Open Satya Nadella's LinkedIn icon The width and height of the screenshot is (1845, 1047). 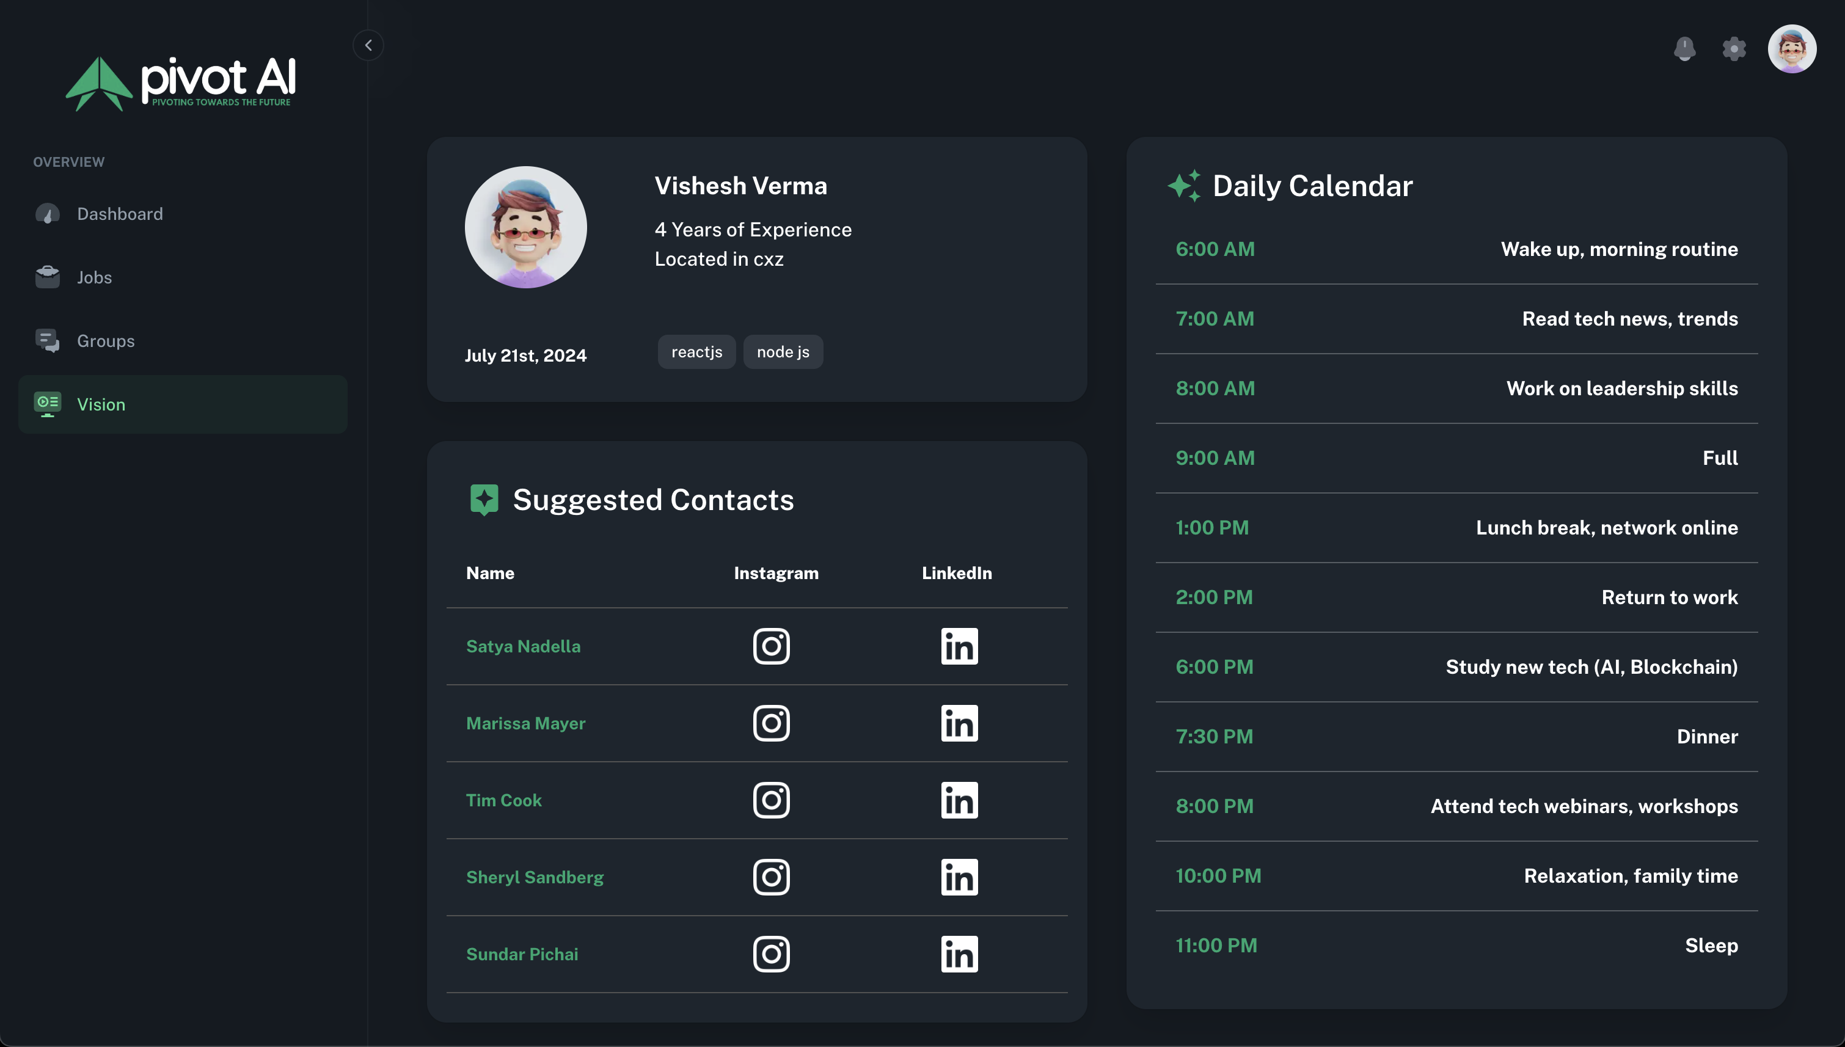click(959, 646)
